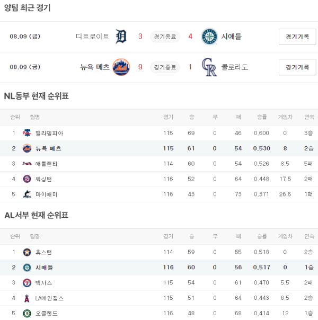318x320 pixels.
Task: Click the Detroit Tigers logo
Action: pos(121,37)
